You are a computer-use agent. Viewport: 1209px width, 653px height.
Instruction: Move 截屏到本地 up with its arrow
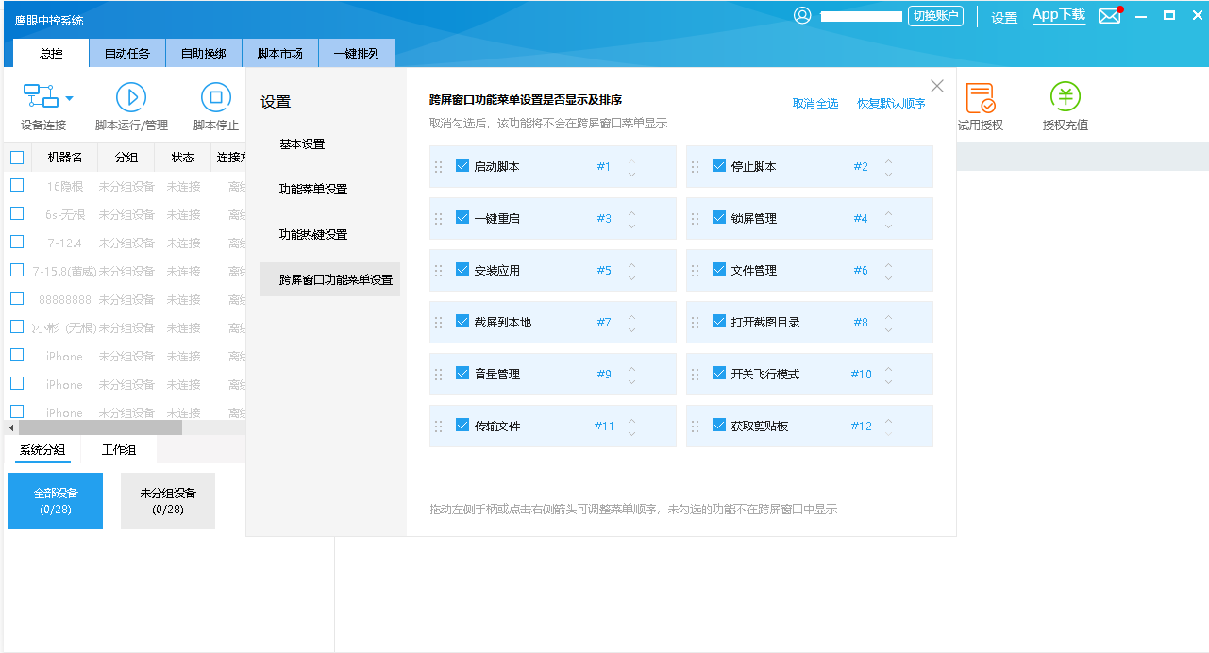631,316
